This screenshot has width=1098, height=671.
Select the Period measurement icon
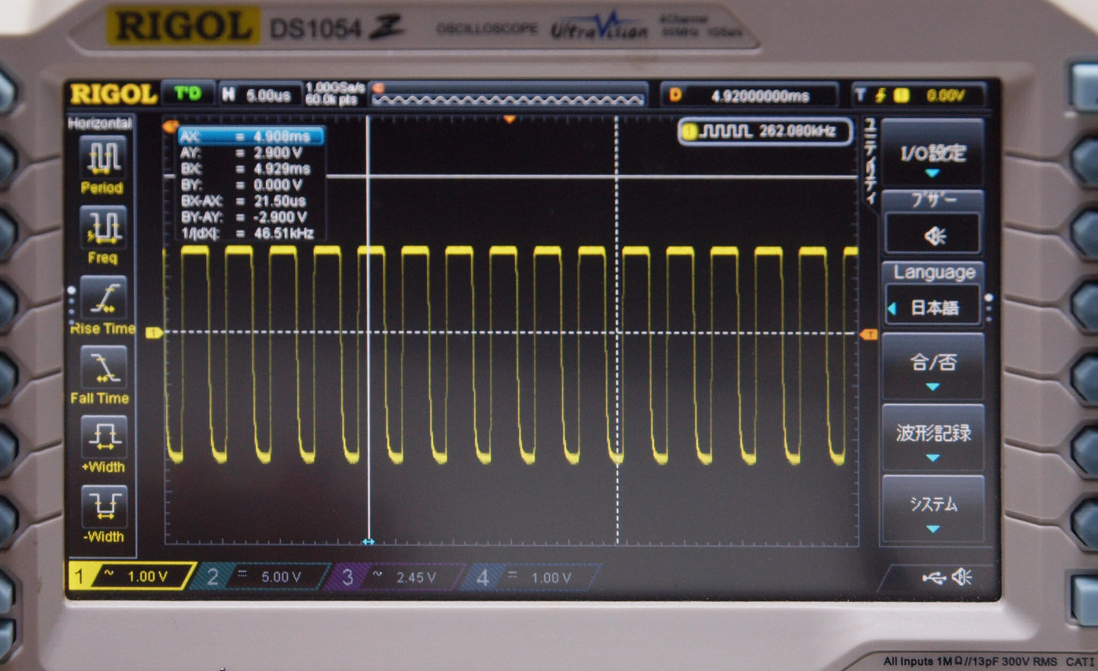[x=102, y=157]
